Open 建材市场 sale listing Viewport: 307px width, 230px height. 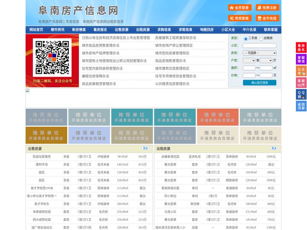click(x=42, y=164)
